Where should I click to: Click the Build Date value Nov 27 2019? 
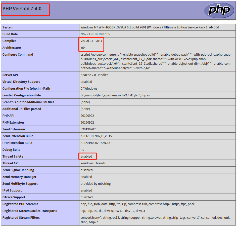[95, 34]
